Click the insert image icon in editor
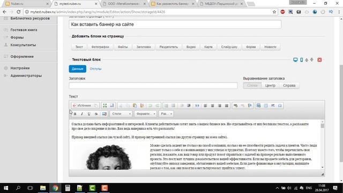This screenshot has width=343, height=193. pos(258,106)
